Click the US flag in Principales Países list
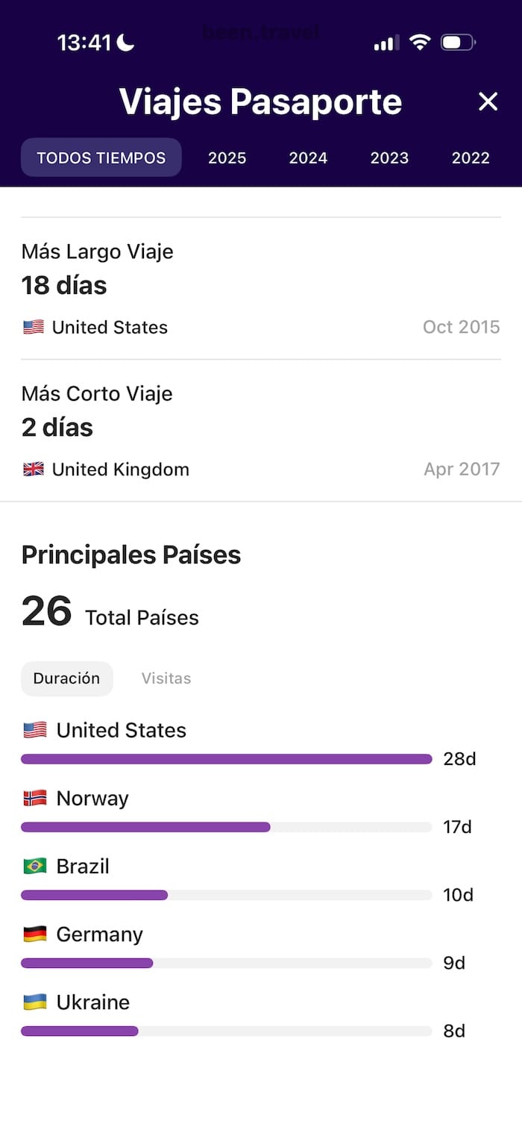The width and height of the screenshot is (522, 1136). click(x=35, y=729)
